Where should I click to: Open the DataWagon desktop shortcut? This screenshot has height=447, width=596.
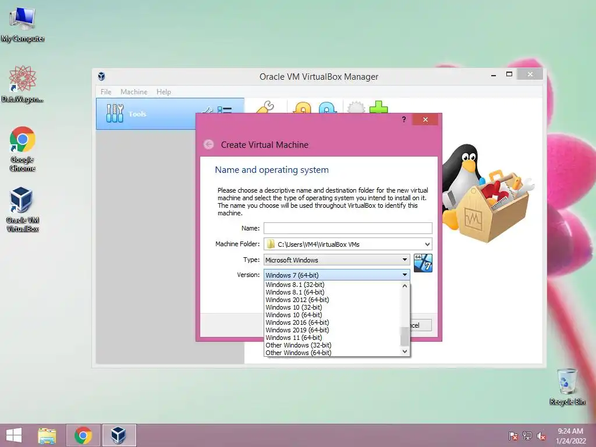point(23,84)
